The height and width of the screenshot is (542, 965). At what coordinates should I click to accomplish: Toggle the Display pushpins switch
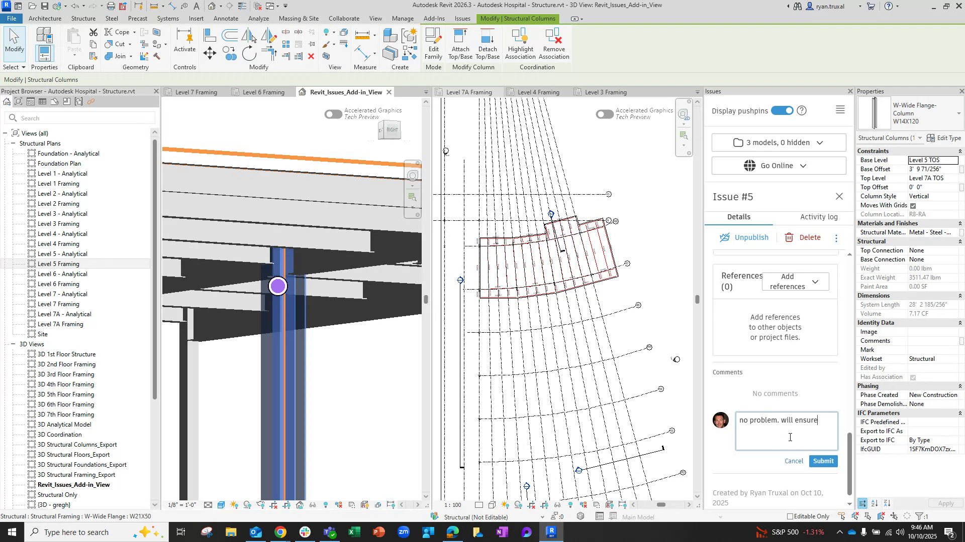(782, 110)
